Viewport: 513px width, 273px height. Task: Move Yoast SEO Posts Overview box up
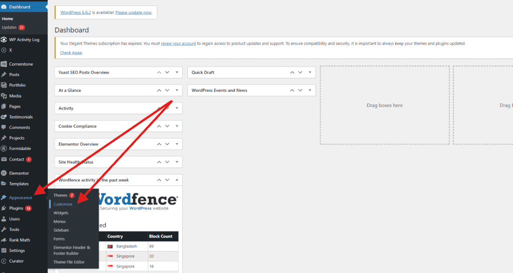point(159,72)
